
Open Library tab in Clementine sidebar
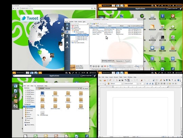point(67,25)
